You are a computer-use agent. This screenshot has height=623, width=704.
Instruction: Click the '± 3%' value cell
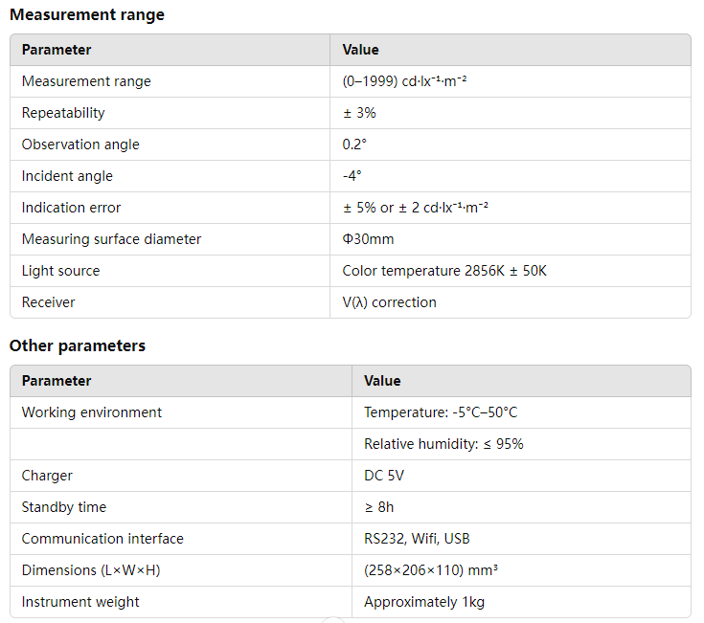pos(359,113)
